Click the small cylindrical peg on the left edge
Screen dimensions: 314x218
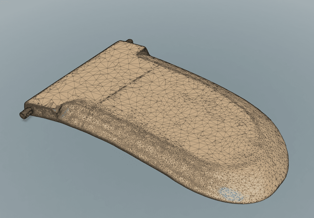point(27,113)
